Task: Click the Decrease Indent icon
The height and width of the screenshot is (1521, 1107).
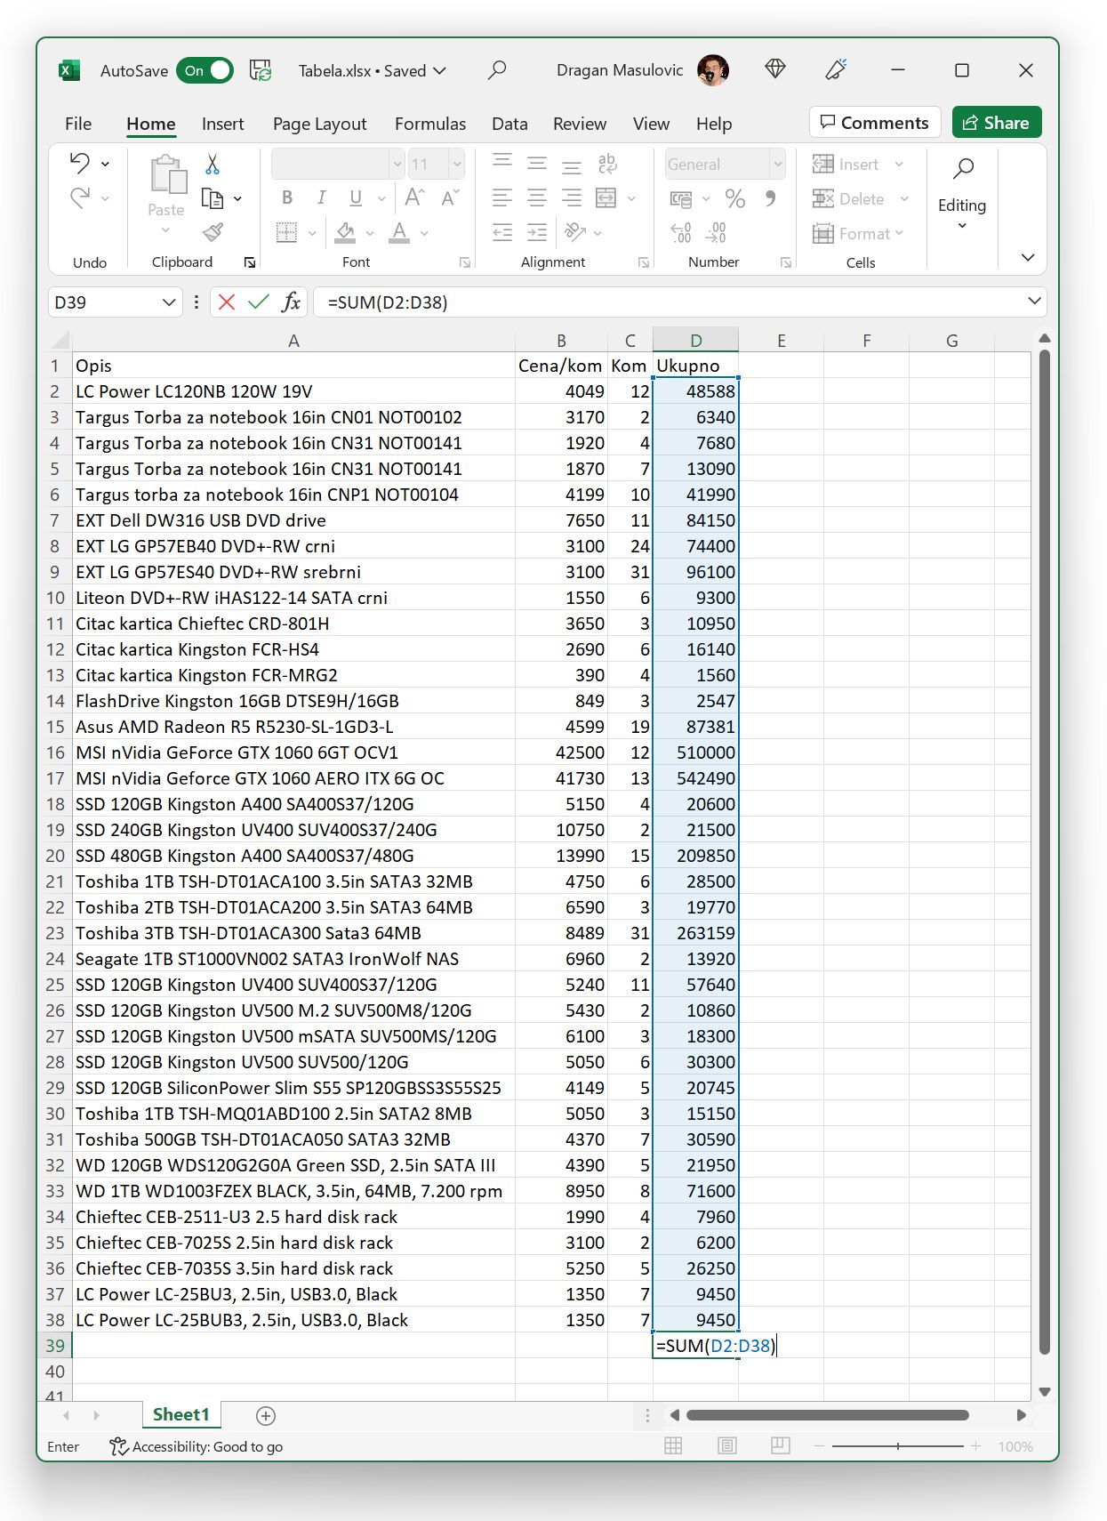Action: point(502,232)
